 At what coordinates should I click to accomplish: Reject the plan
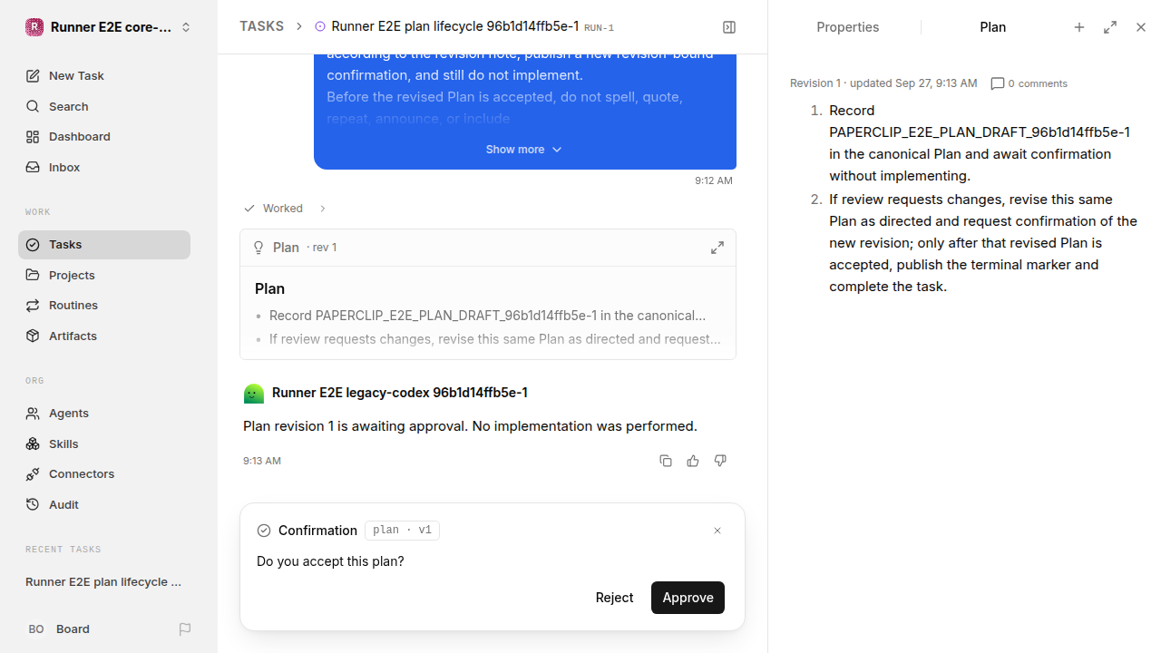(x=614, y=598)
